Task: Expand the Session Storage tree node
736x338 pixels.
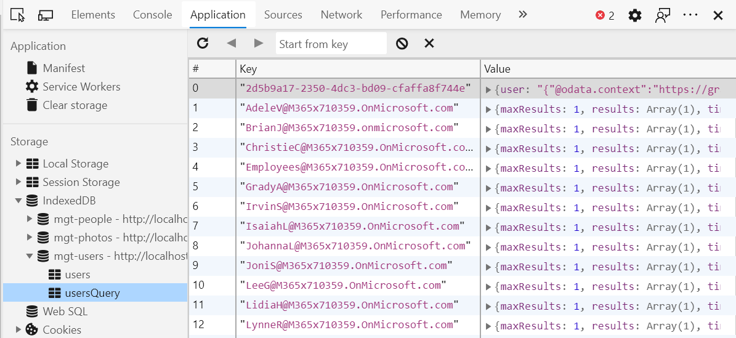Action: pos(18,182)
